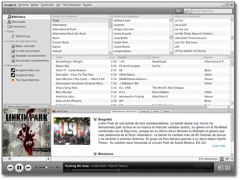This screenshot has width=240, height=180.
Task: Rate the song in the star rating area
Action: coord(202,165)
